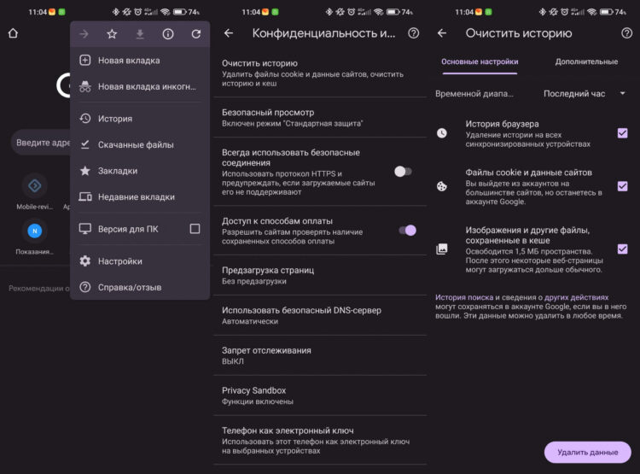Click the forward arrow in menu header

point(84,34)
